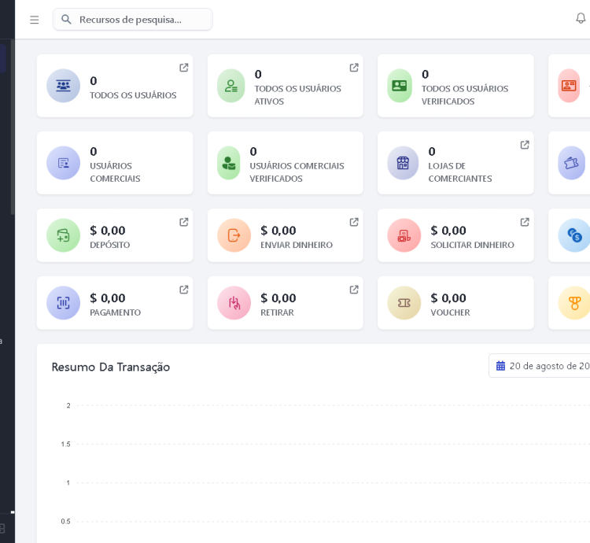Click the Resumo Da Transação heading
This screenshot has height=543, width=590.
111,367
